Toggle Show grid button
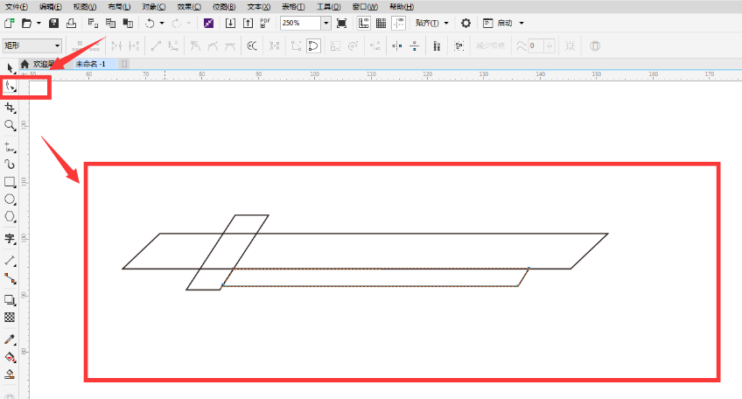The width and height of the screenshot is (742, 399). [381, 23]
